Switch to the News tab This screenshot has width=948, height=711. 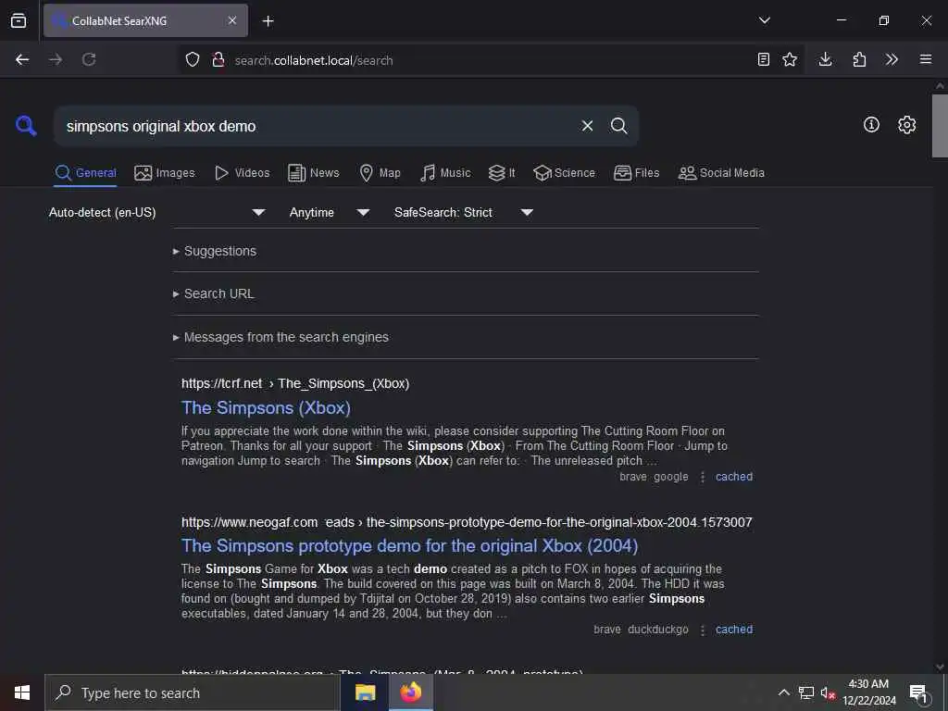pos(314,173)
